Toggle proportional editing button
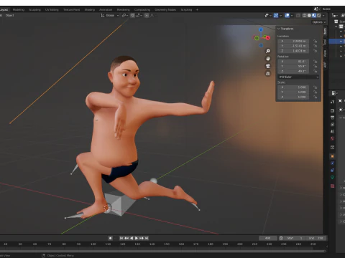Screen dimensions: 345x258 tap(147, 16)
